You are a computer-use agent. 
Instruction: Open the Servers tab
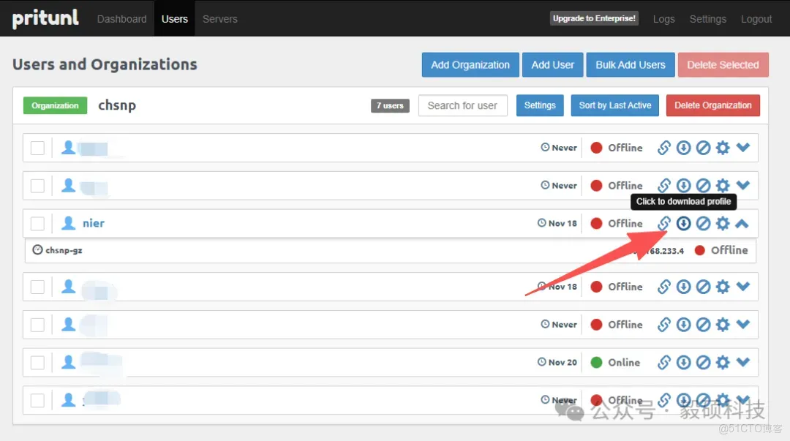(220, 19)
